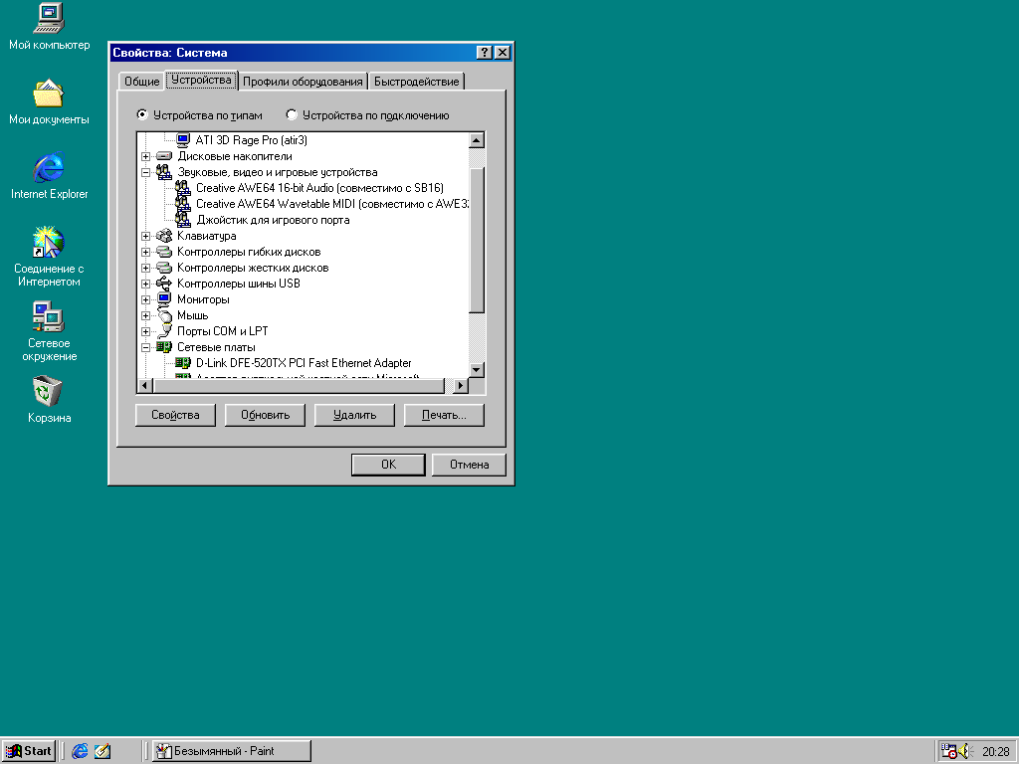The image size is (1019, 764).
Task: Select the Creative AWE64 Wavetable MIDI device
Action: point(332,204)
